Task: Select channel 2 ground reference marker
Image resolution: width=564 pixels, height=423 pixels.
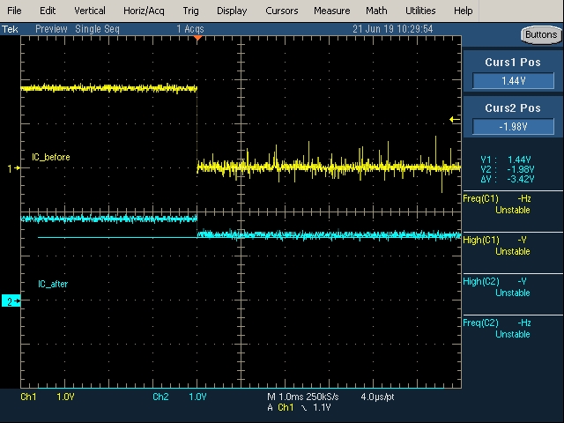Action: pyautogui.click(x=11, y=301)
